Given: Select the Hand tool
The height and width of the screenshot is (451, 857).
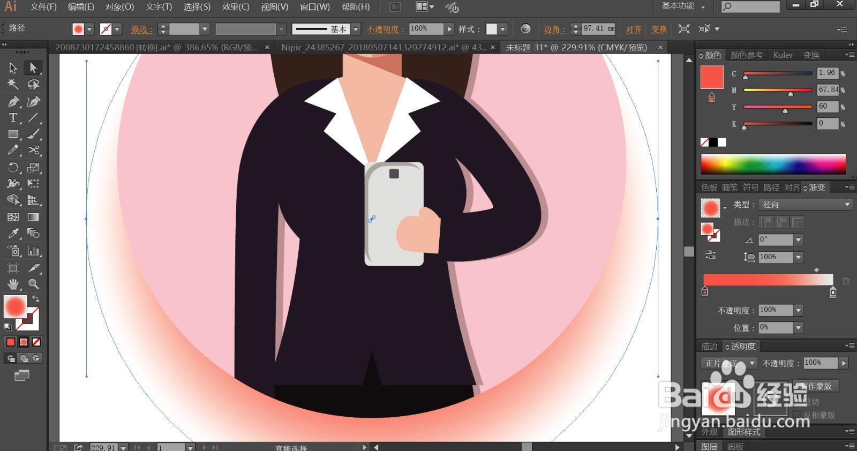Looking at the screenshot, I should point(13,284).
